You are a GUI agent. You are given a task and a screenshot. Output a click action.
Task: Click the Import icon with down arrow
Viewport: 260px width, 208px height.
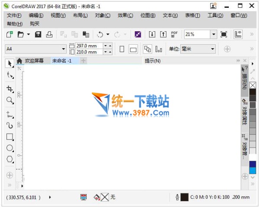coord(152,34)
